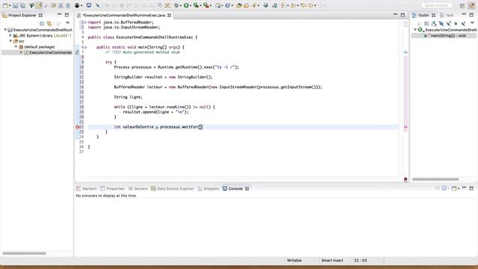Collapse the class node in Outline

pyautogui.click(x=415, y=30)
